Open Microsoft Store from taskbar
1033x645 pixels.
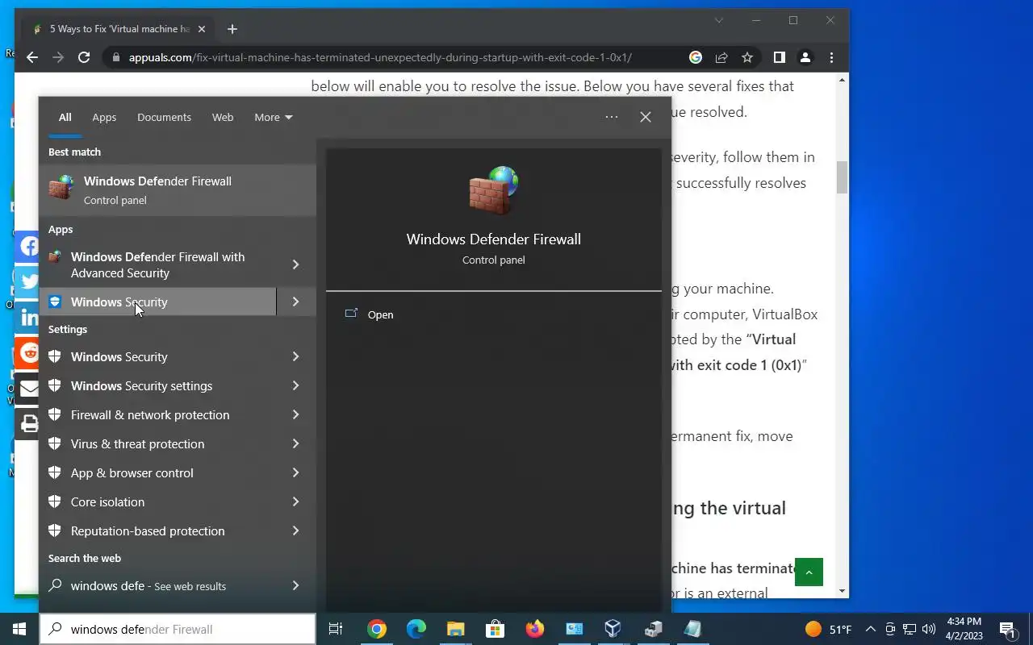495,629
